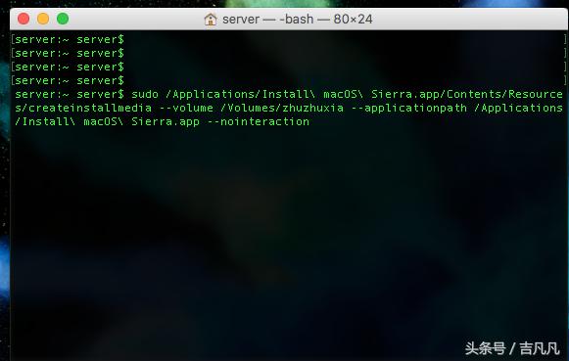Click the home folder icon in title bar
The height and width of the screenshot is (361, 569).
[211, 19]
